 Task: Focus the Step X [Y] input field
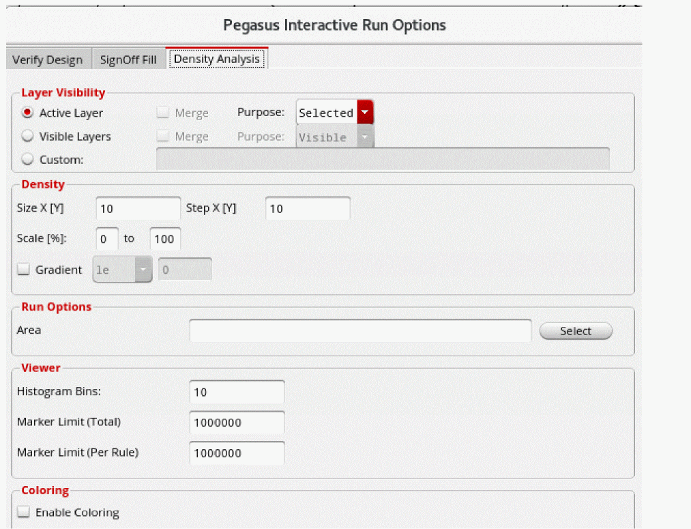click(x=307, y=209)
